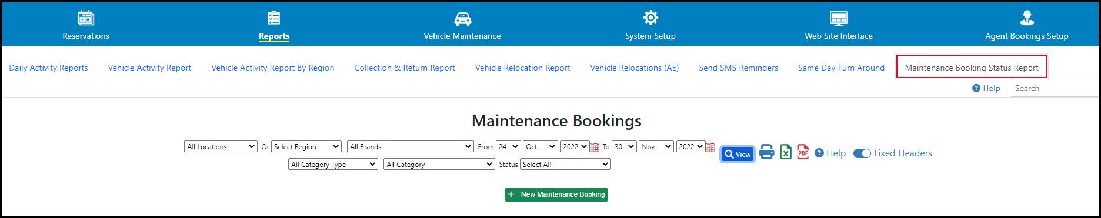
Task: Open the All Category dropdown
Action: click(x=439, y=165)
